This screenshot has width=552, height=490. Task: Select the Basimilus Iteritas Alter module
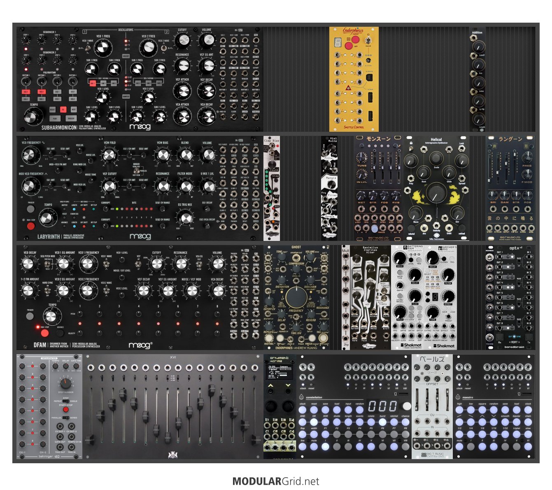[370, 297]
